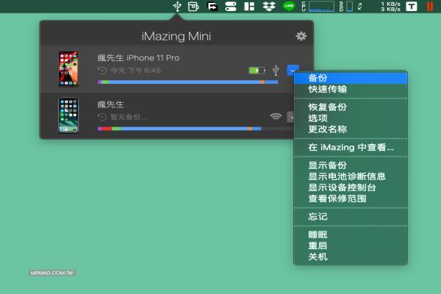This screenshot has width=441, height=294.
Task: Click the battery icon for iPhone 11 Pro
Action: pos(257,70)
